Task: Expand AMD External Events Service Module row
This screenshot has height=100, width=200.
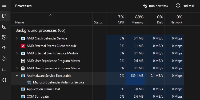Action: (x=17, y=53)
